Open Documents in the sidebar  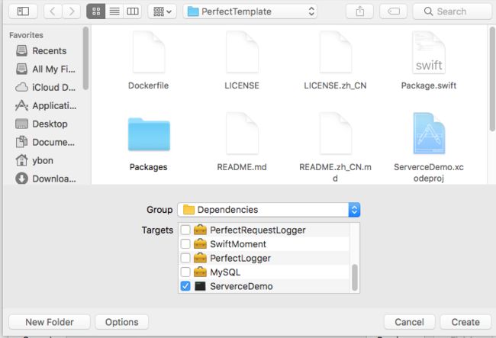[46, 142]
